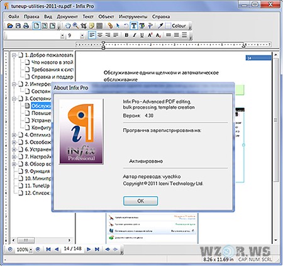This screenshot has height=266, width=283.
Task: Go to next page arrow
Action: [x=89, y=249]
